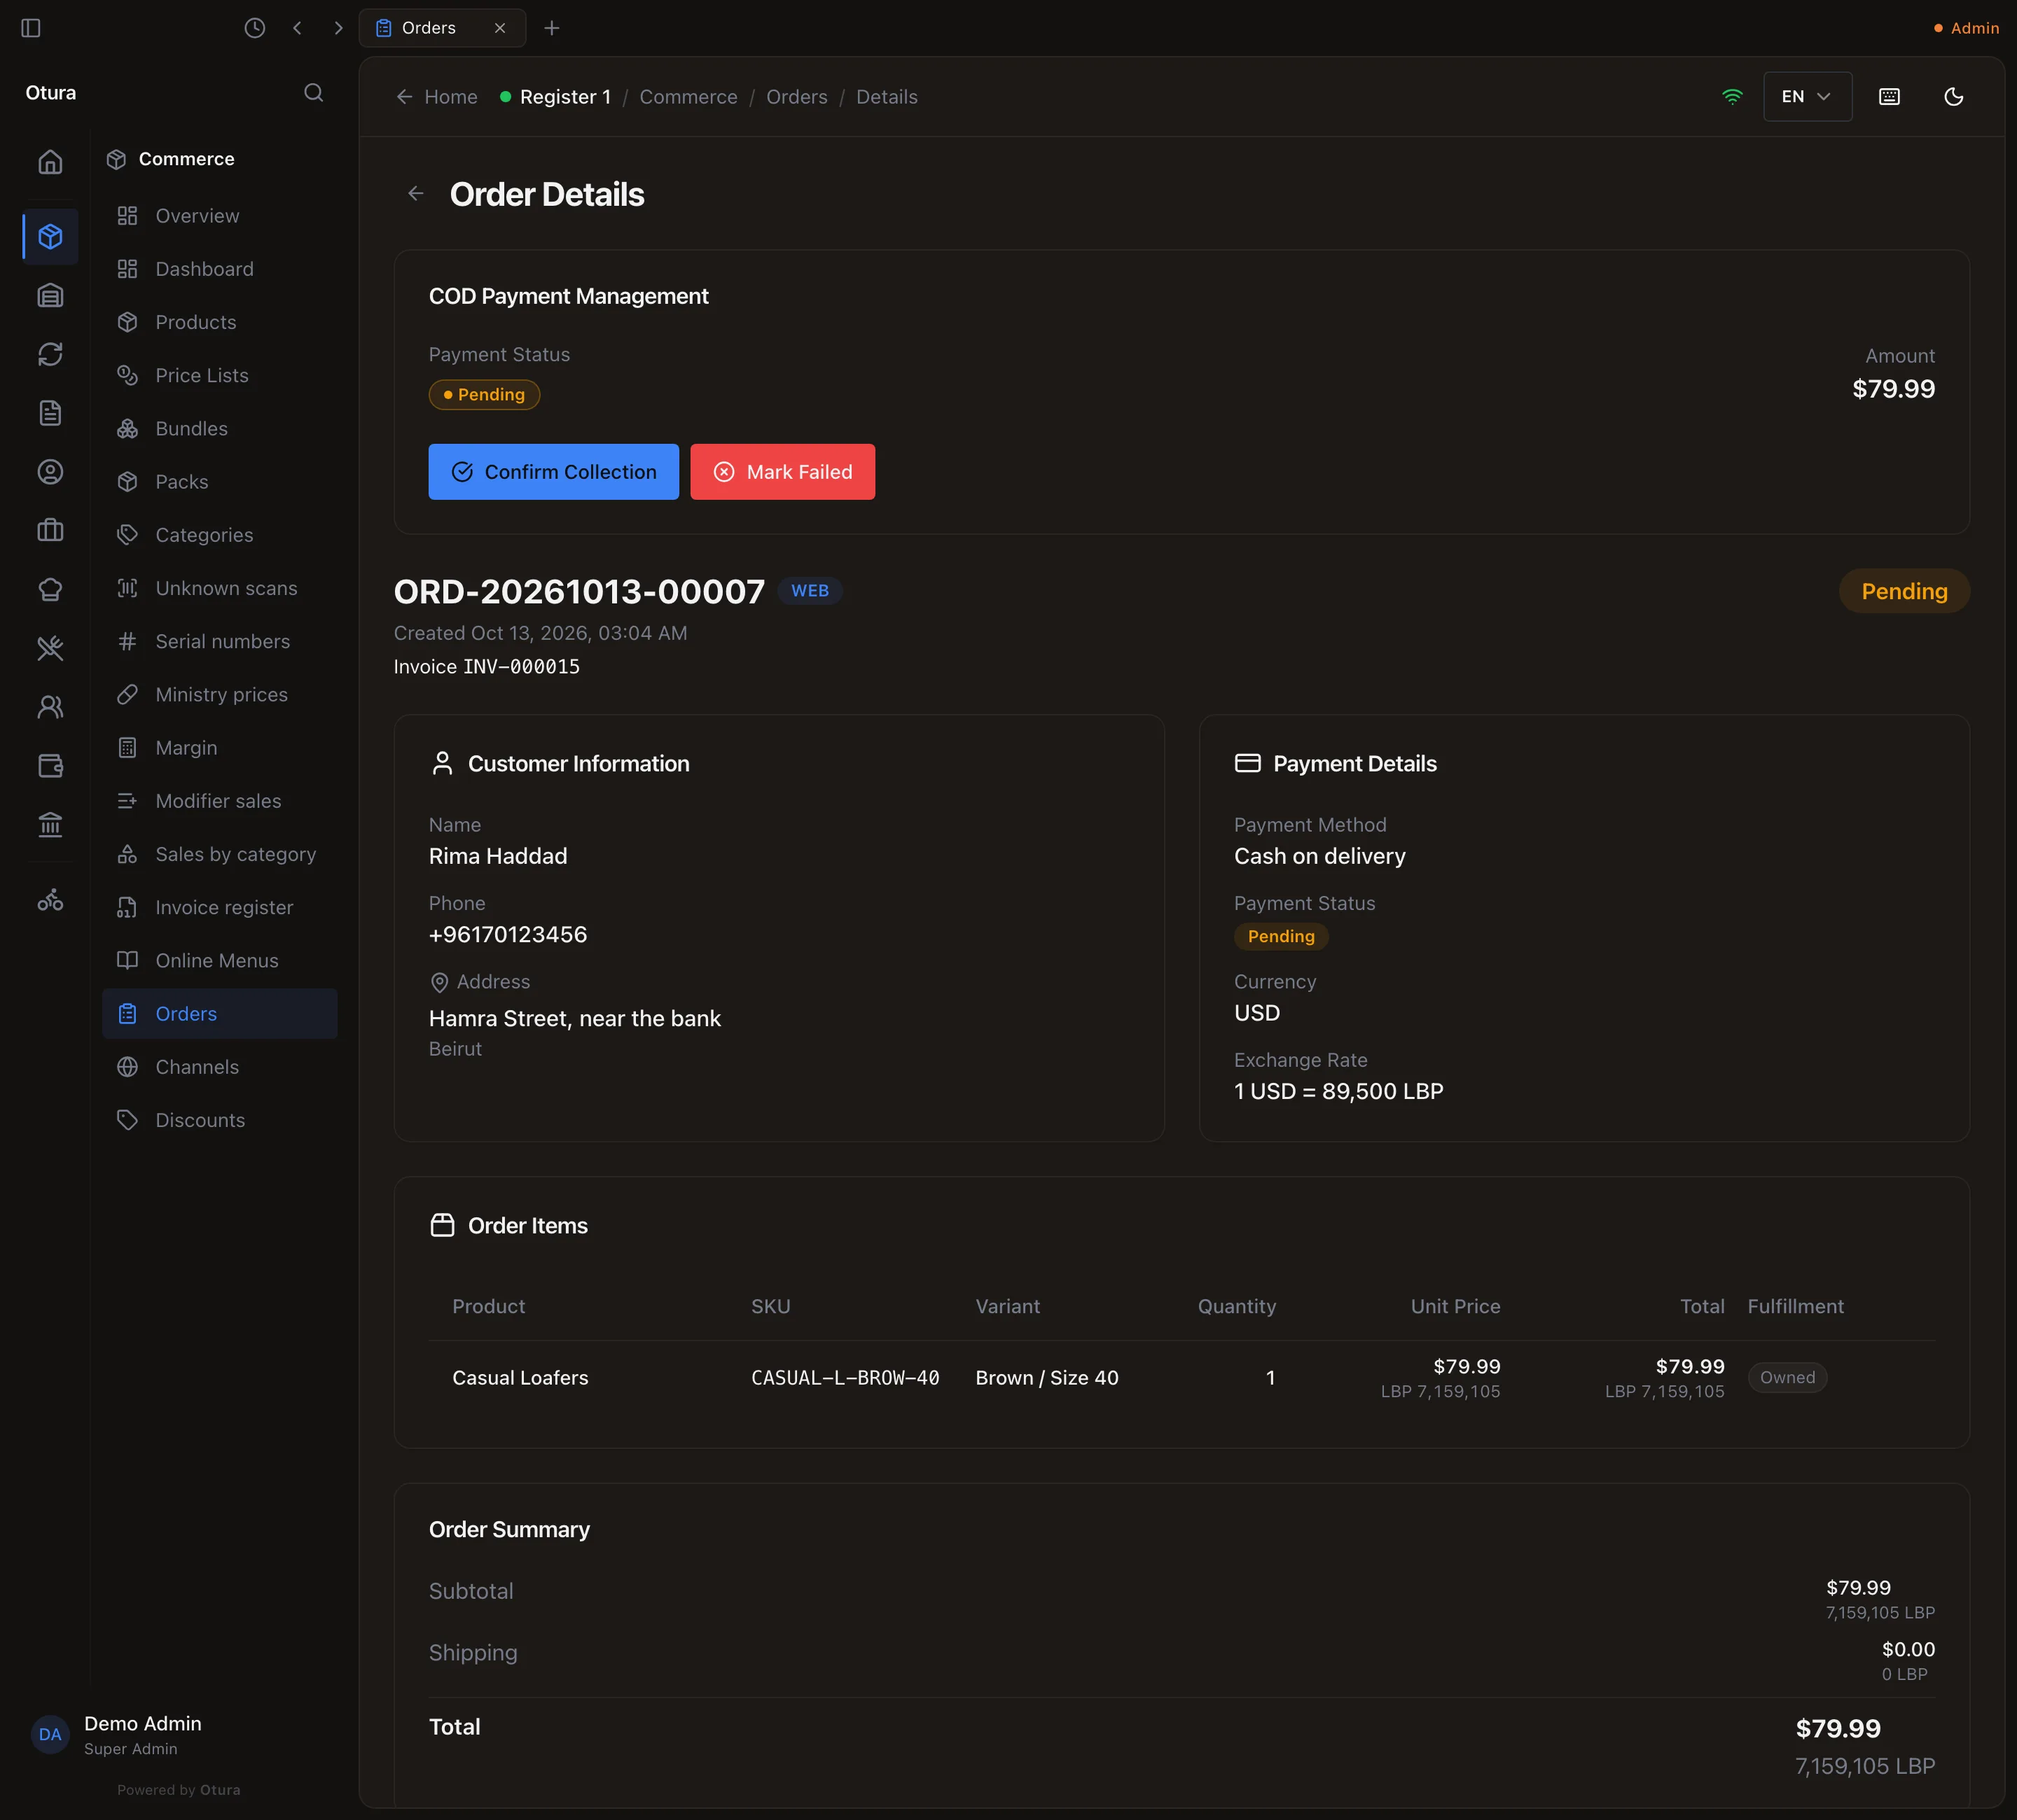Click Confirm Collection button

click(x=553, y=472)
